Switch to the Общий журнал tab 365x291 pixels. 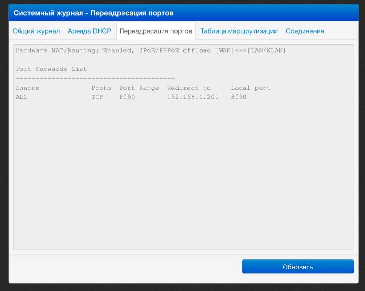coord(36,31)
